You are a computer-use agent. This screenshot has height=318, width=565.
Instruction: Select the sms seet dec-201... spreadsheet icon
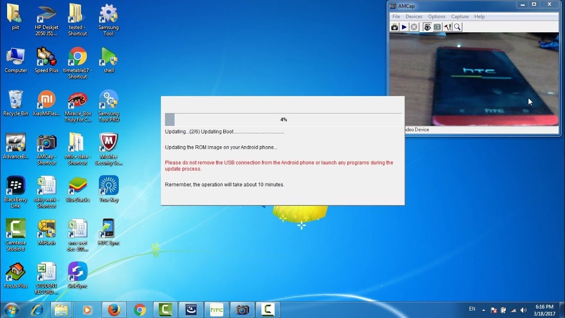pyautogui.click(x=77, y=235)
